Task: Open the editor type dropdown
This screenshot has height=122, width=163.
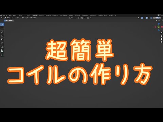Action: coord(2,18)
